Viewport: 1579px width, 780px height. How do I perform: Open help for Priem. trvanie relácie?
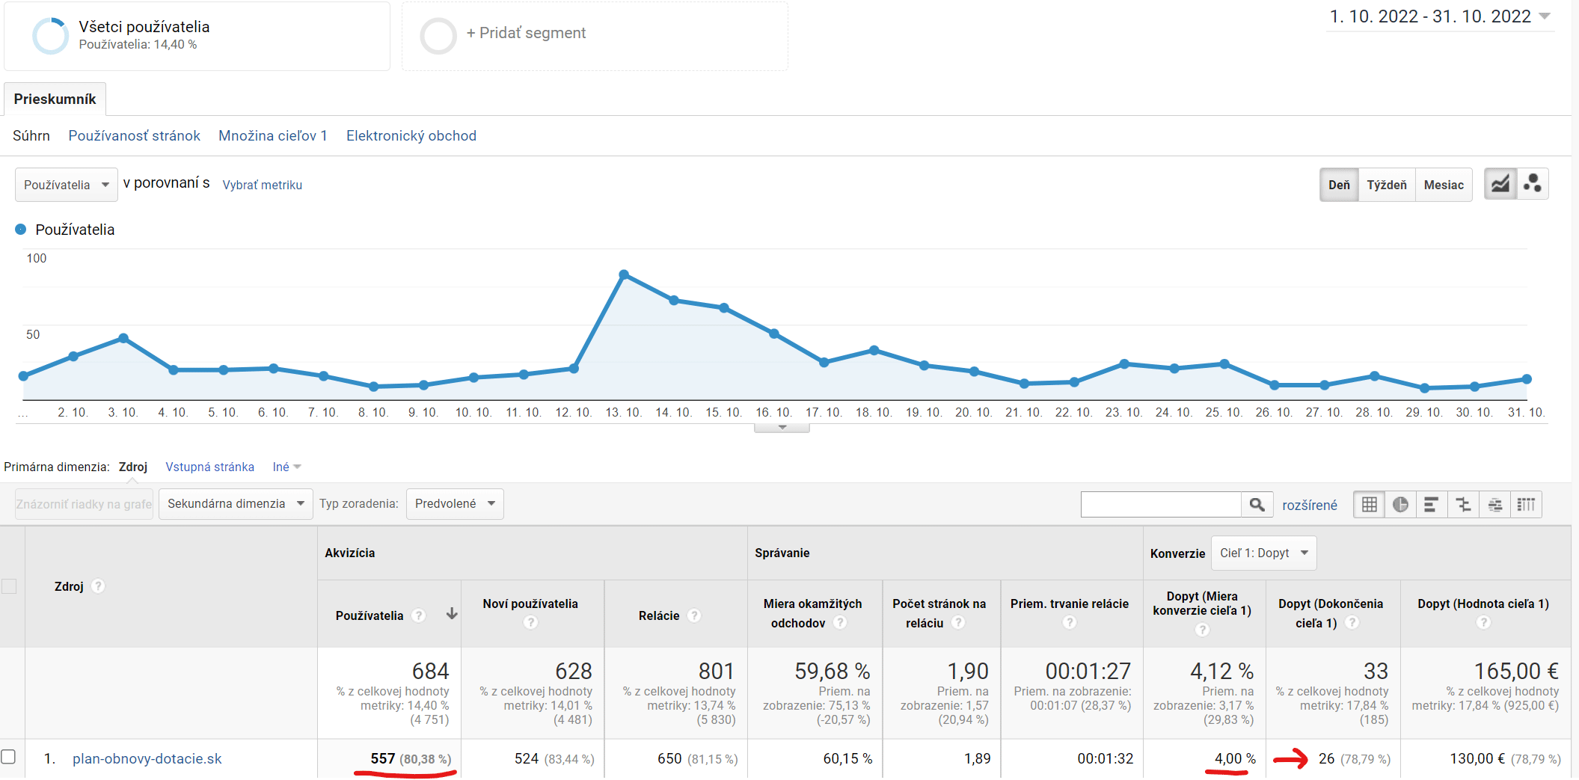[1070, 622]
